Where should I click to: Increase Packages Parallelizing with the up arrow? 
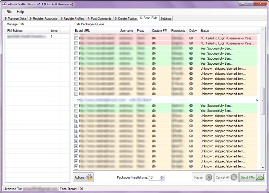click(162, 176)
